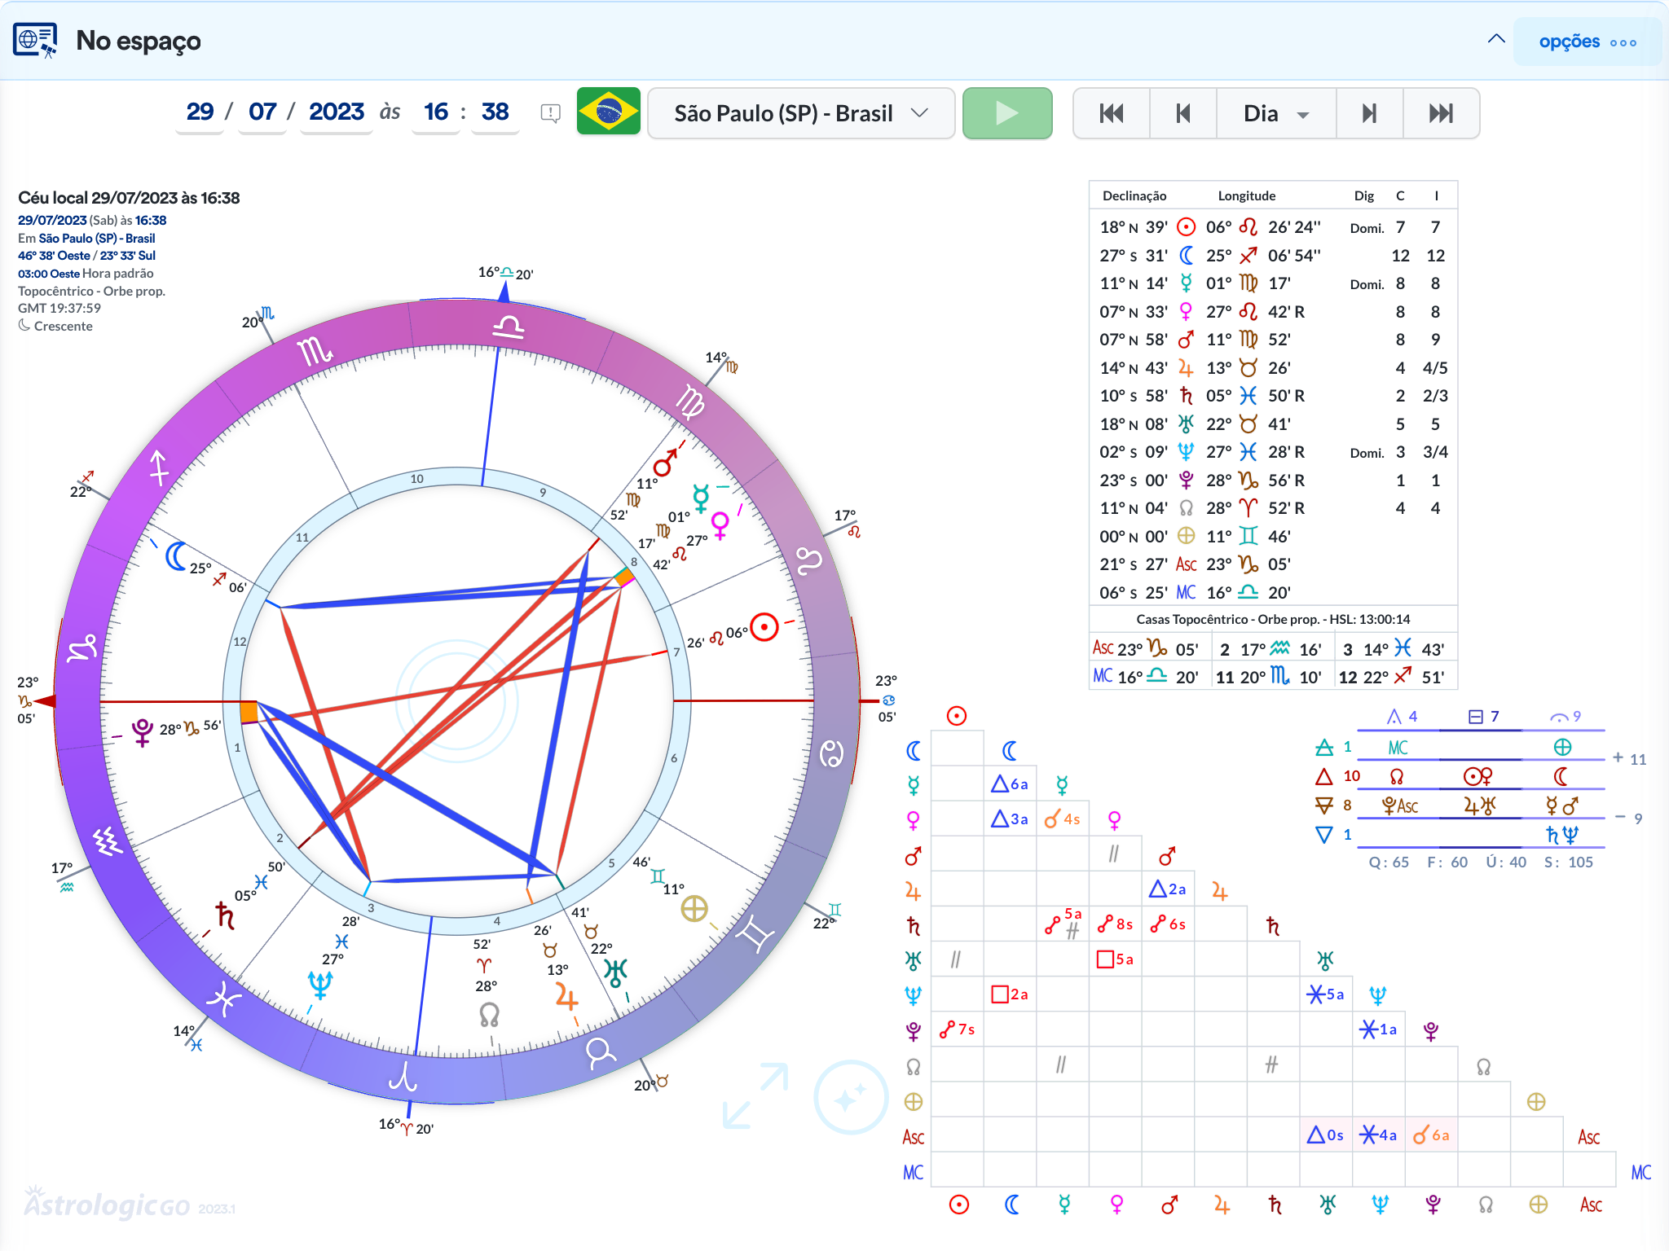Jump to first with skip-backward icon

tap(1112, 113)
